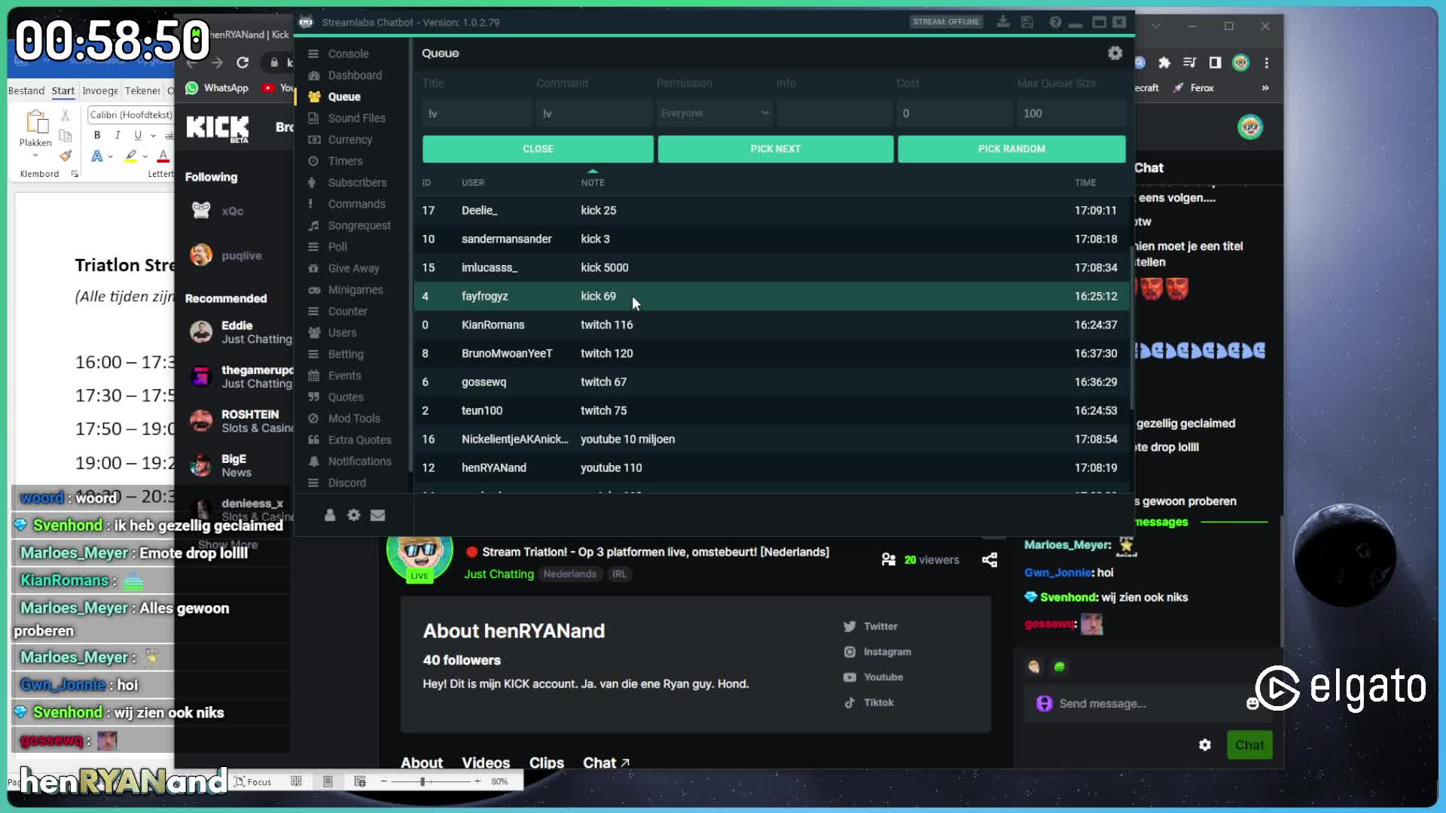
Task: Open the settings gear at Chatbot sidebar bottom
Action: (x=354, y=515)
